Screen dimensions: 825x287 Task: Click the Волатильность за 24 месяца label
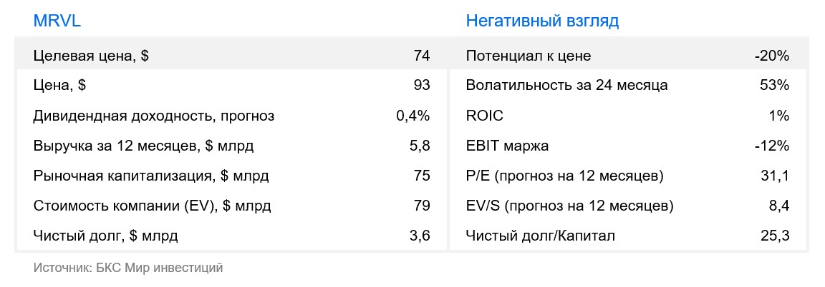[566, 86]
